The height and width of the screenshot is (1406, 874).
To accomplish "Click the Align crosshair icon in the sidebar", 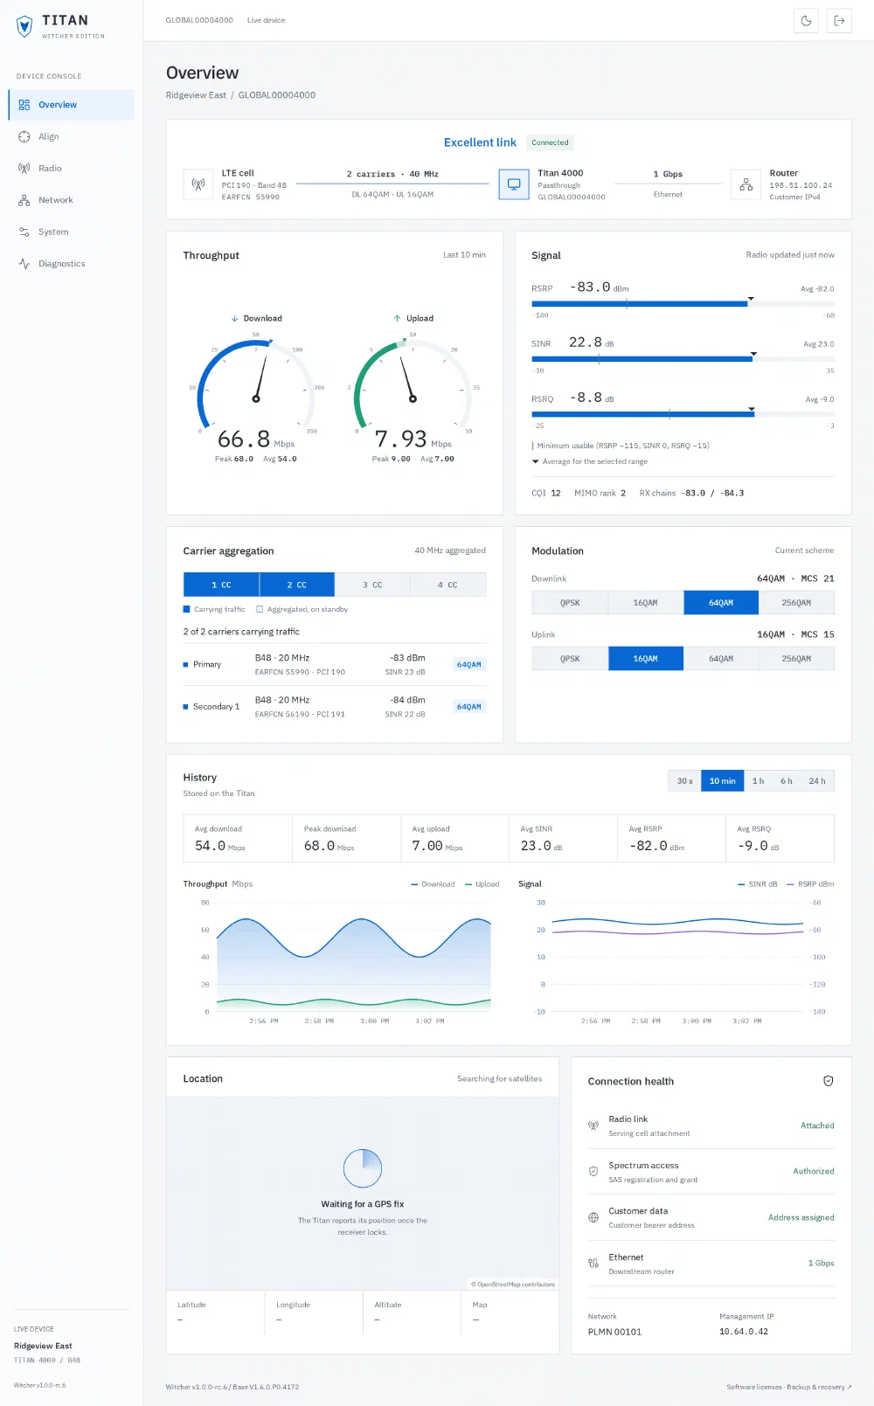I will pyautogui.click(x=24, y=136).
